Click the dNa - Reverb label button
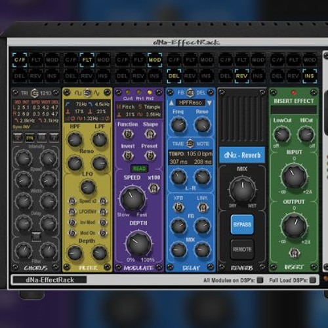This screenshot has height=328, width=328. pyautogui.click(x=242, y=155)
